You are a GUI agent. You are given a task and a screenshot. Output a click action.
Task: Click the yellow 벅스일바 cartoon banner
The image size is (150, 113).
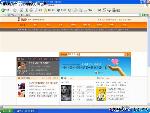pos(101,94)
